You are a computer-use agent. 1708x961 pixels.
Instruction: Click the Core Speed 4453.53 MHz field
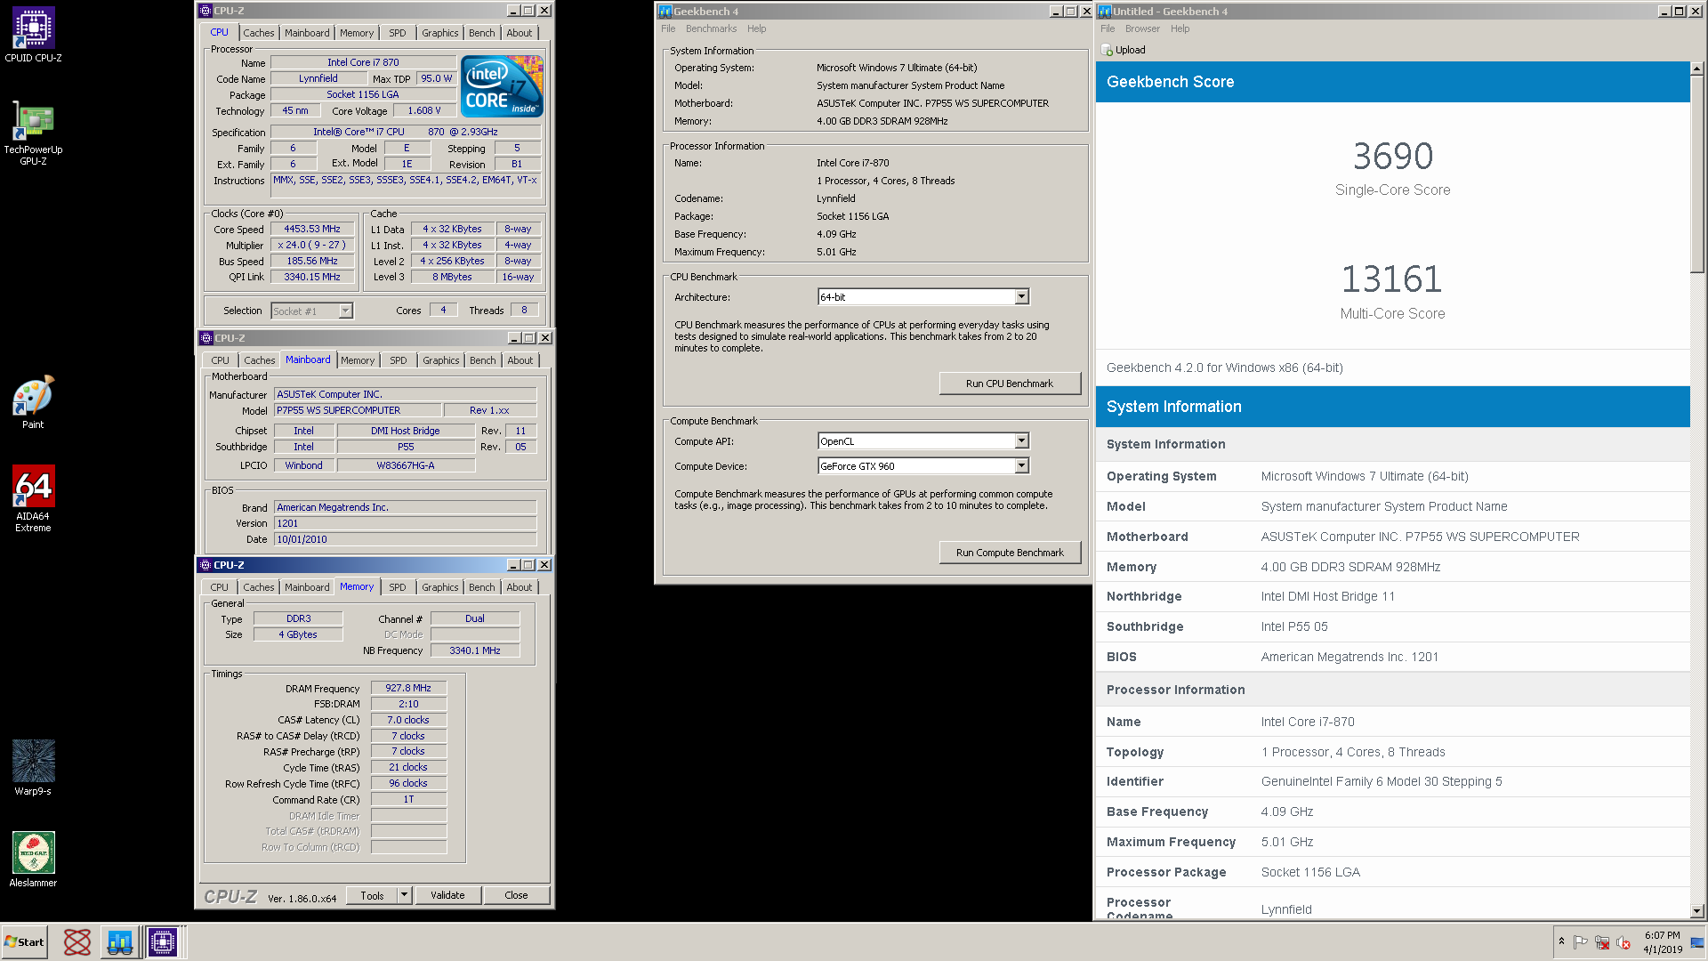[x=312, y=229]
